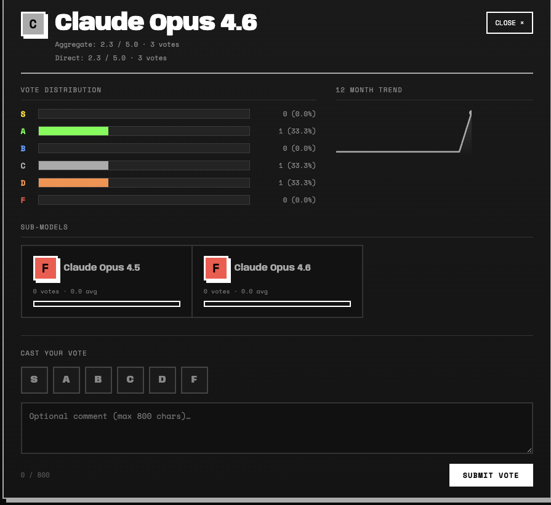The image size is (551, 505).
Task: Click the 'SUB-MODELS' heading
Action: 44,227
